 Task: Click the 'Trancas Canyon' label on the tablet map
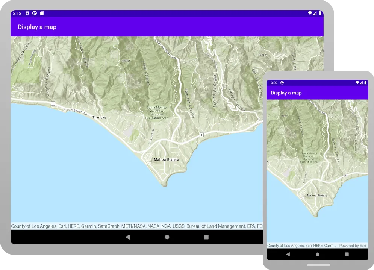pos(83,53)
